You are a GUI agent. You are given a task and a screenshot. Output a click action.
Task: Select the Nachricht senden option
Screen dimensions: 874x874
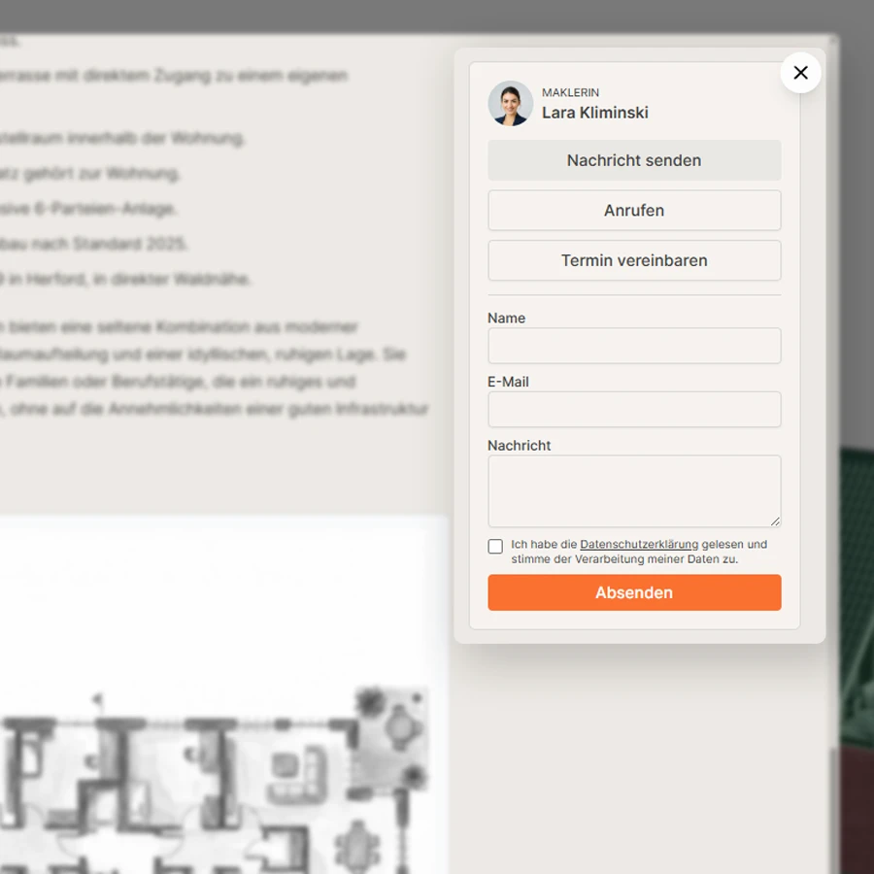click(634, 160)
